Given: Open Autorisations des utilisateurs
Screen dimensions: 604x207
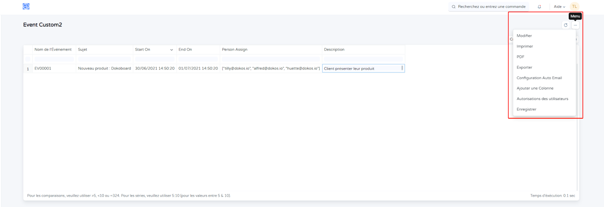Looking at the screenshot, I should click(x=542, y=99).
